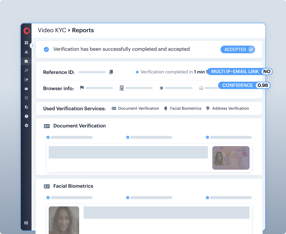Viewport: 286px width, 234px height.
Task: Click middle checkmark under Document Verification
Action: (x=128, y=137)
